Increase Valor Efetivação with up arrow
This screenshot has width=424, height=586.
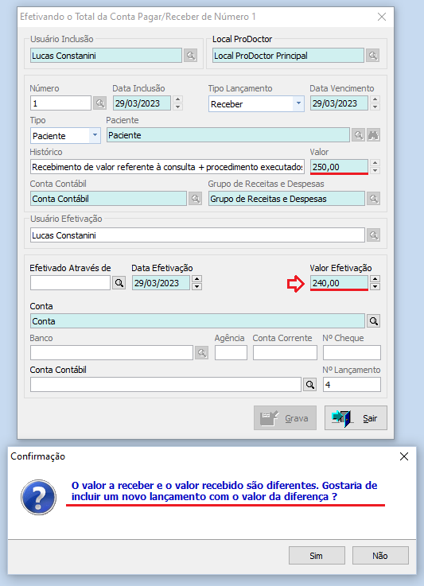[x=375, y=279]
